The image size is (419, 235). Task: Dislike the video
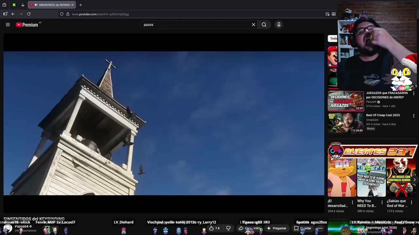[x=228, y=228]
